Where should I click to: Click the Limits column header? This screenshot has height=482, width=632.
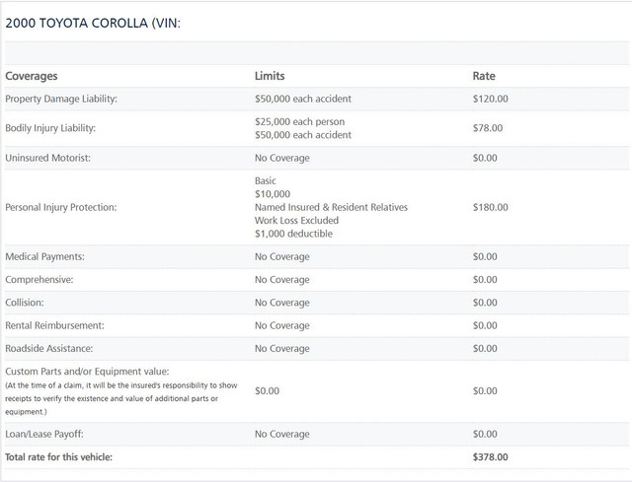click(x=270, y=76)
